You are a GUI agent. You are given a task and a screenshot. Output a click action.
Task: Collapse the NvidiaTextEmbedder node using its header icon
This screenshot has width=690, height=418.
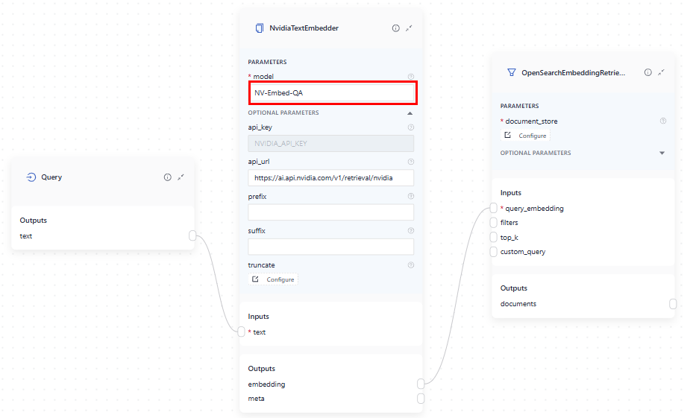pyautogui.click(x=410, y=28)
